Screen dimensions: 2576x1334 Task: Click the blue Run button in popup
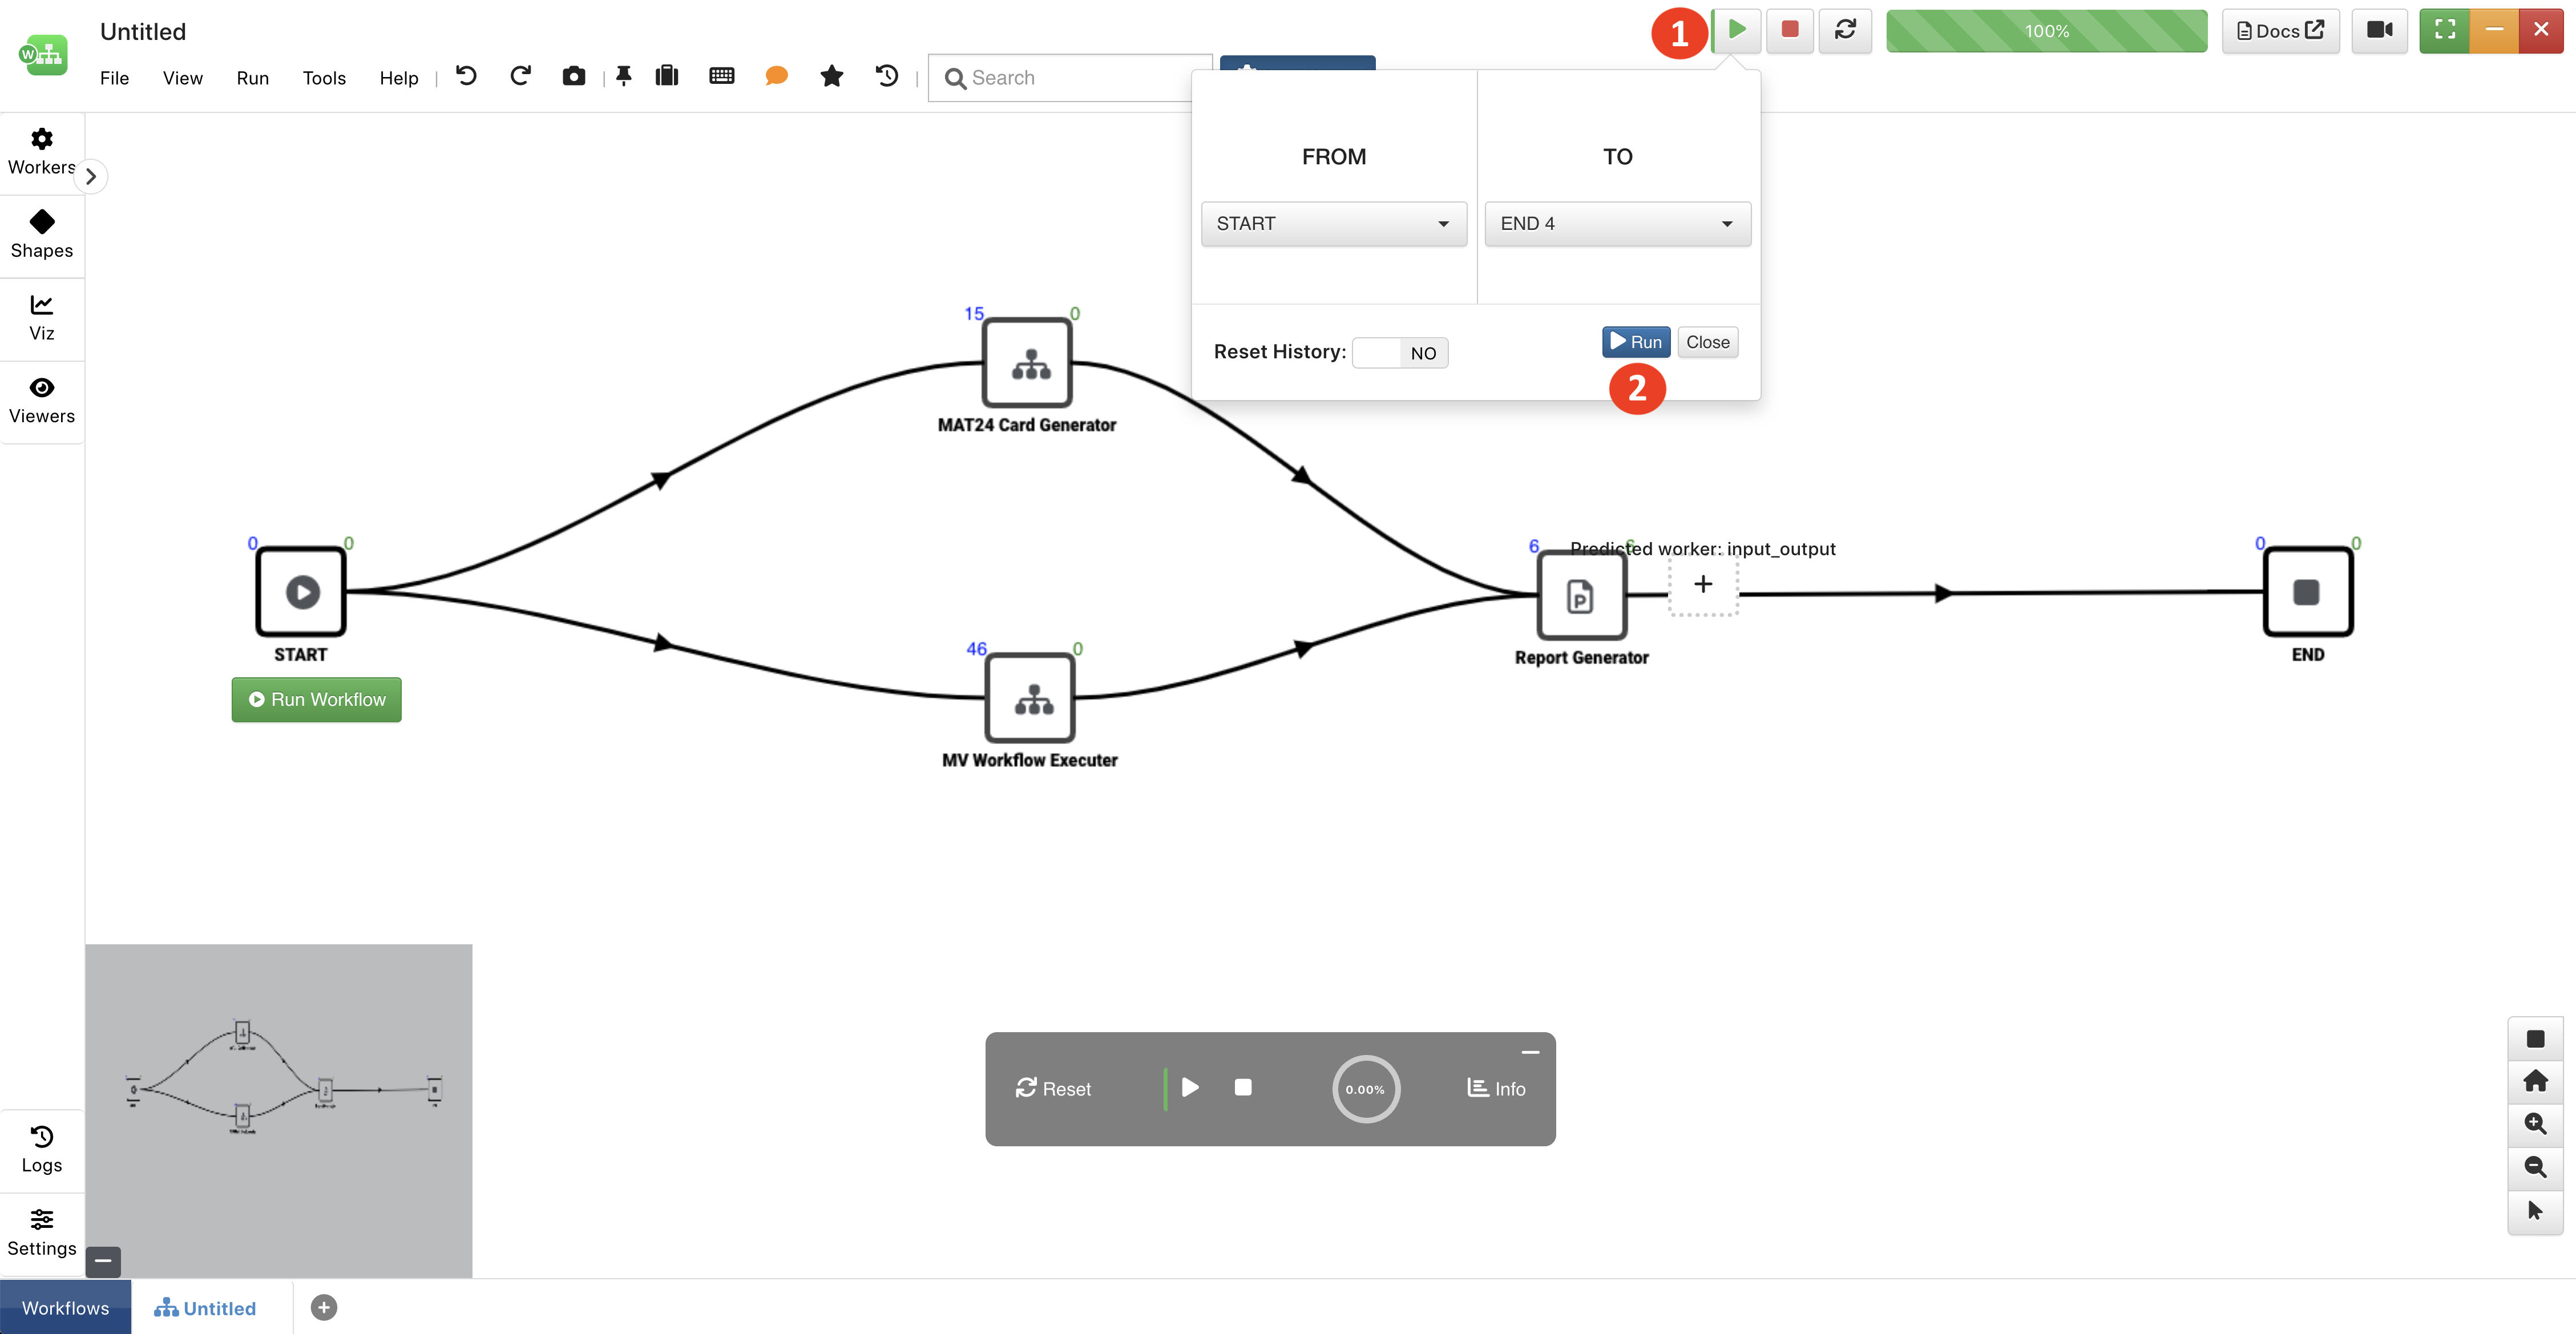coord(1635,342)
